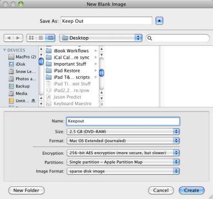Open the Partitions dropdown
Viewport: 213px width, 199px height.
[123, 162]
